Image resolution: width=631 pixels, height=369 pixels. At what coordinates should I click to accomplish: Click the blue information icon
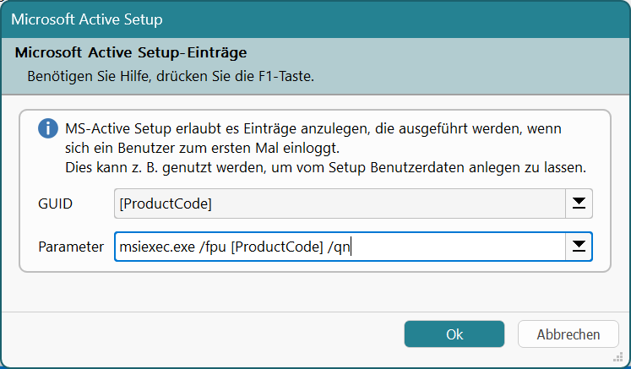tap(47, 129)
